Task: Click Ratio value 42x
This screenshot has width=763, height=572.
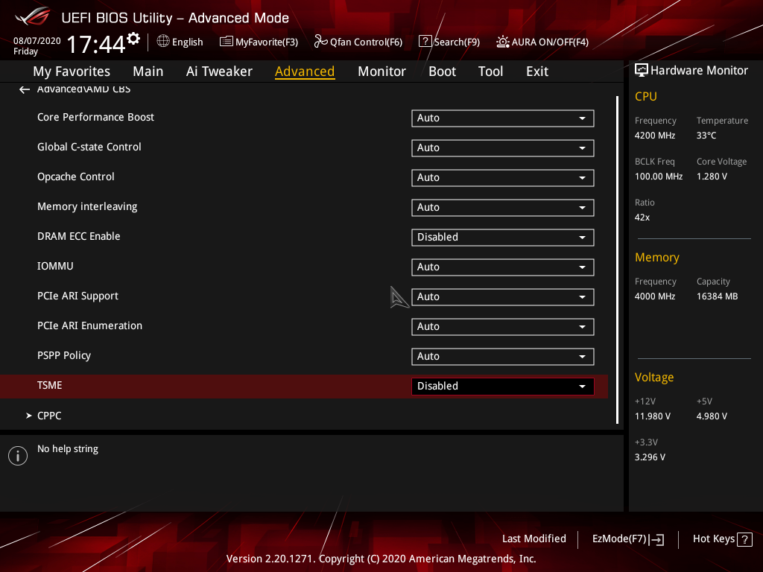Action: coord(642,217)
